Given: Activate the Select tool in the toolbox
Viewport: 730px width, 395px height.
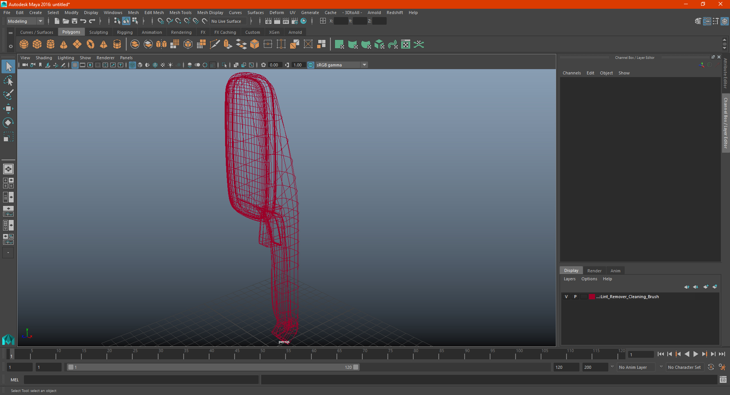Looking at the screenshot, I should coord(8,67).
